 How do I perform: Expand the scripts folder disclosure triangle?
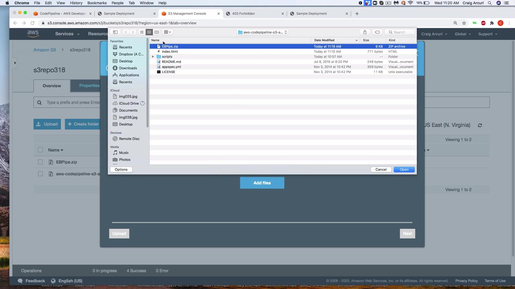pyautogui.click(x=153, y=57)
